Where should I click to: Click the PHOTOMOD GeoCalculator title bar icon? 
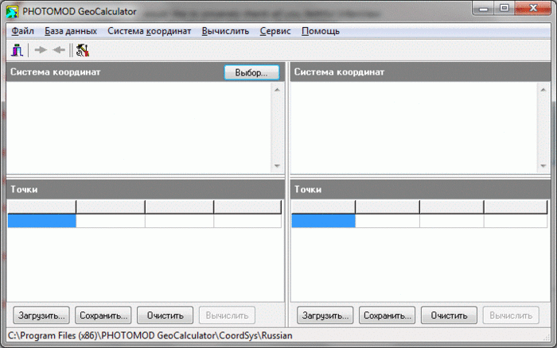[13, 12]
